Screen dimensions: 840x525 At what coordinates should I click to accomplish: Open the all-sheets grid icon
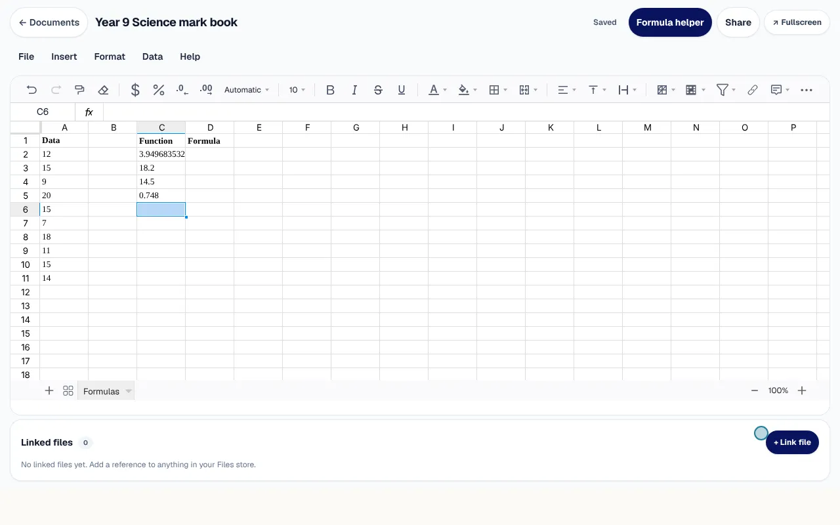coord(68,391)
